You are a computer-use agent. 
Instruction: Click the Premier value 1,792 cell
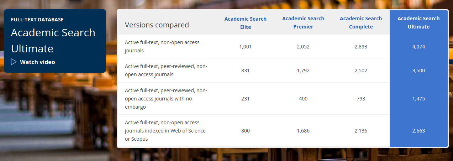(x=303, y=71)
